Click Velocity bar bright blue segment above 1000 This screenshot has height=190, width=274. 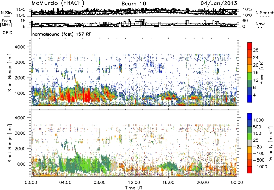point(250,117)
